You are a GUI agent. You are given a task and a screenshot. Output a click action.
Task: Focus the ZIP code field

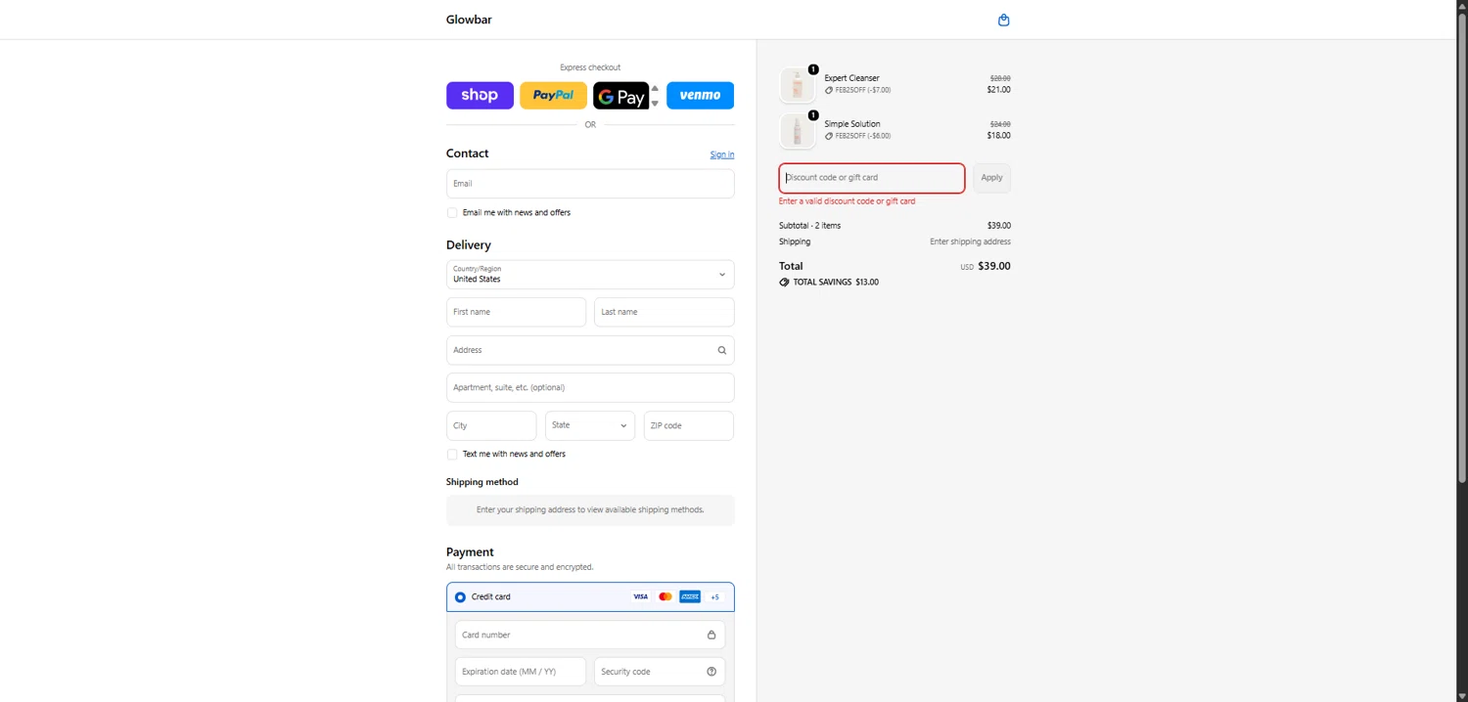click(x=689, y=425)
